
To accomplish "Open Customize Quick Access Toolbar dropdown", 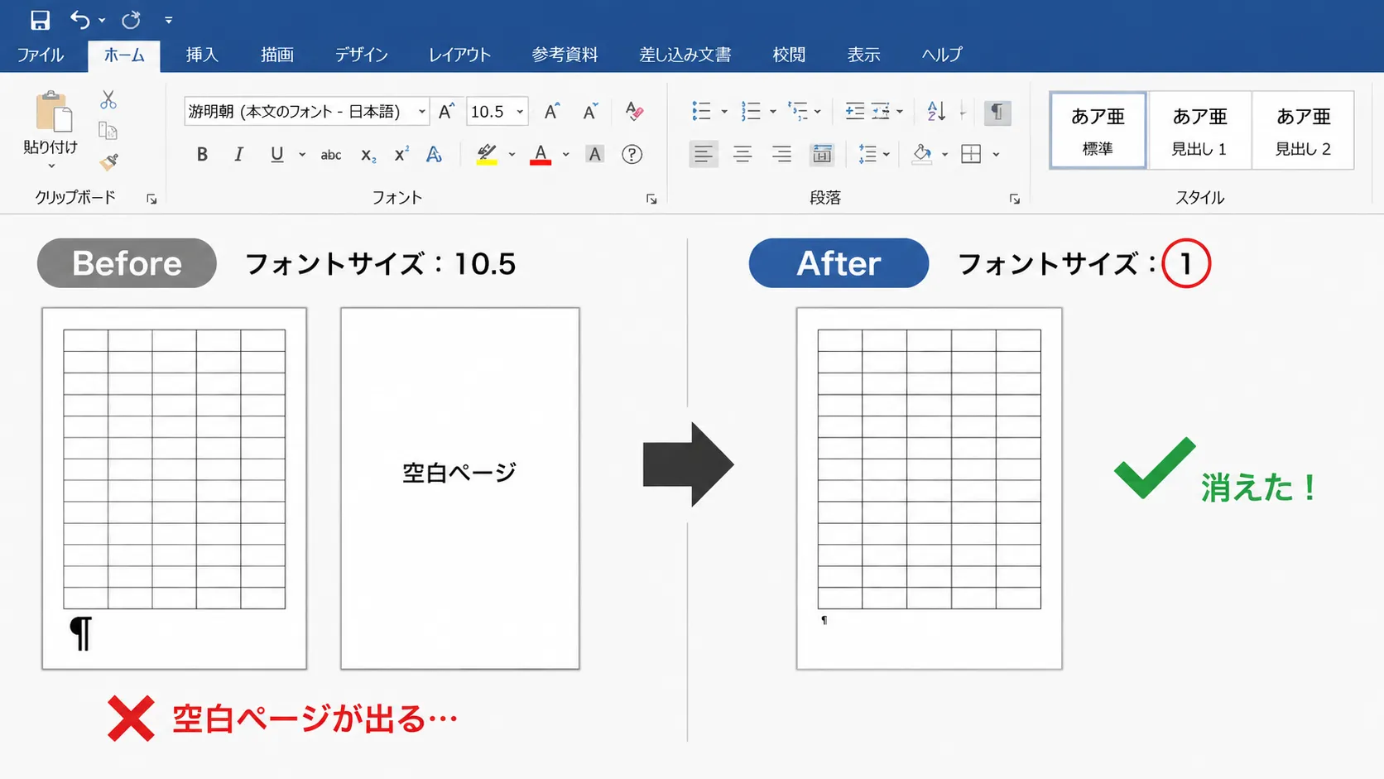I will [168, 20].
